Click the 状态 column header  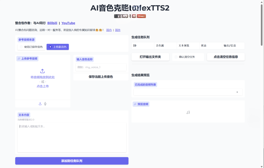point(204,46)
